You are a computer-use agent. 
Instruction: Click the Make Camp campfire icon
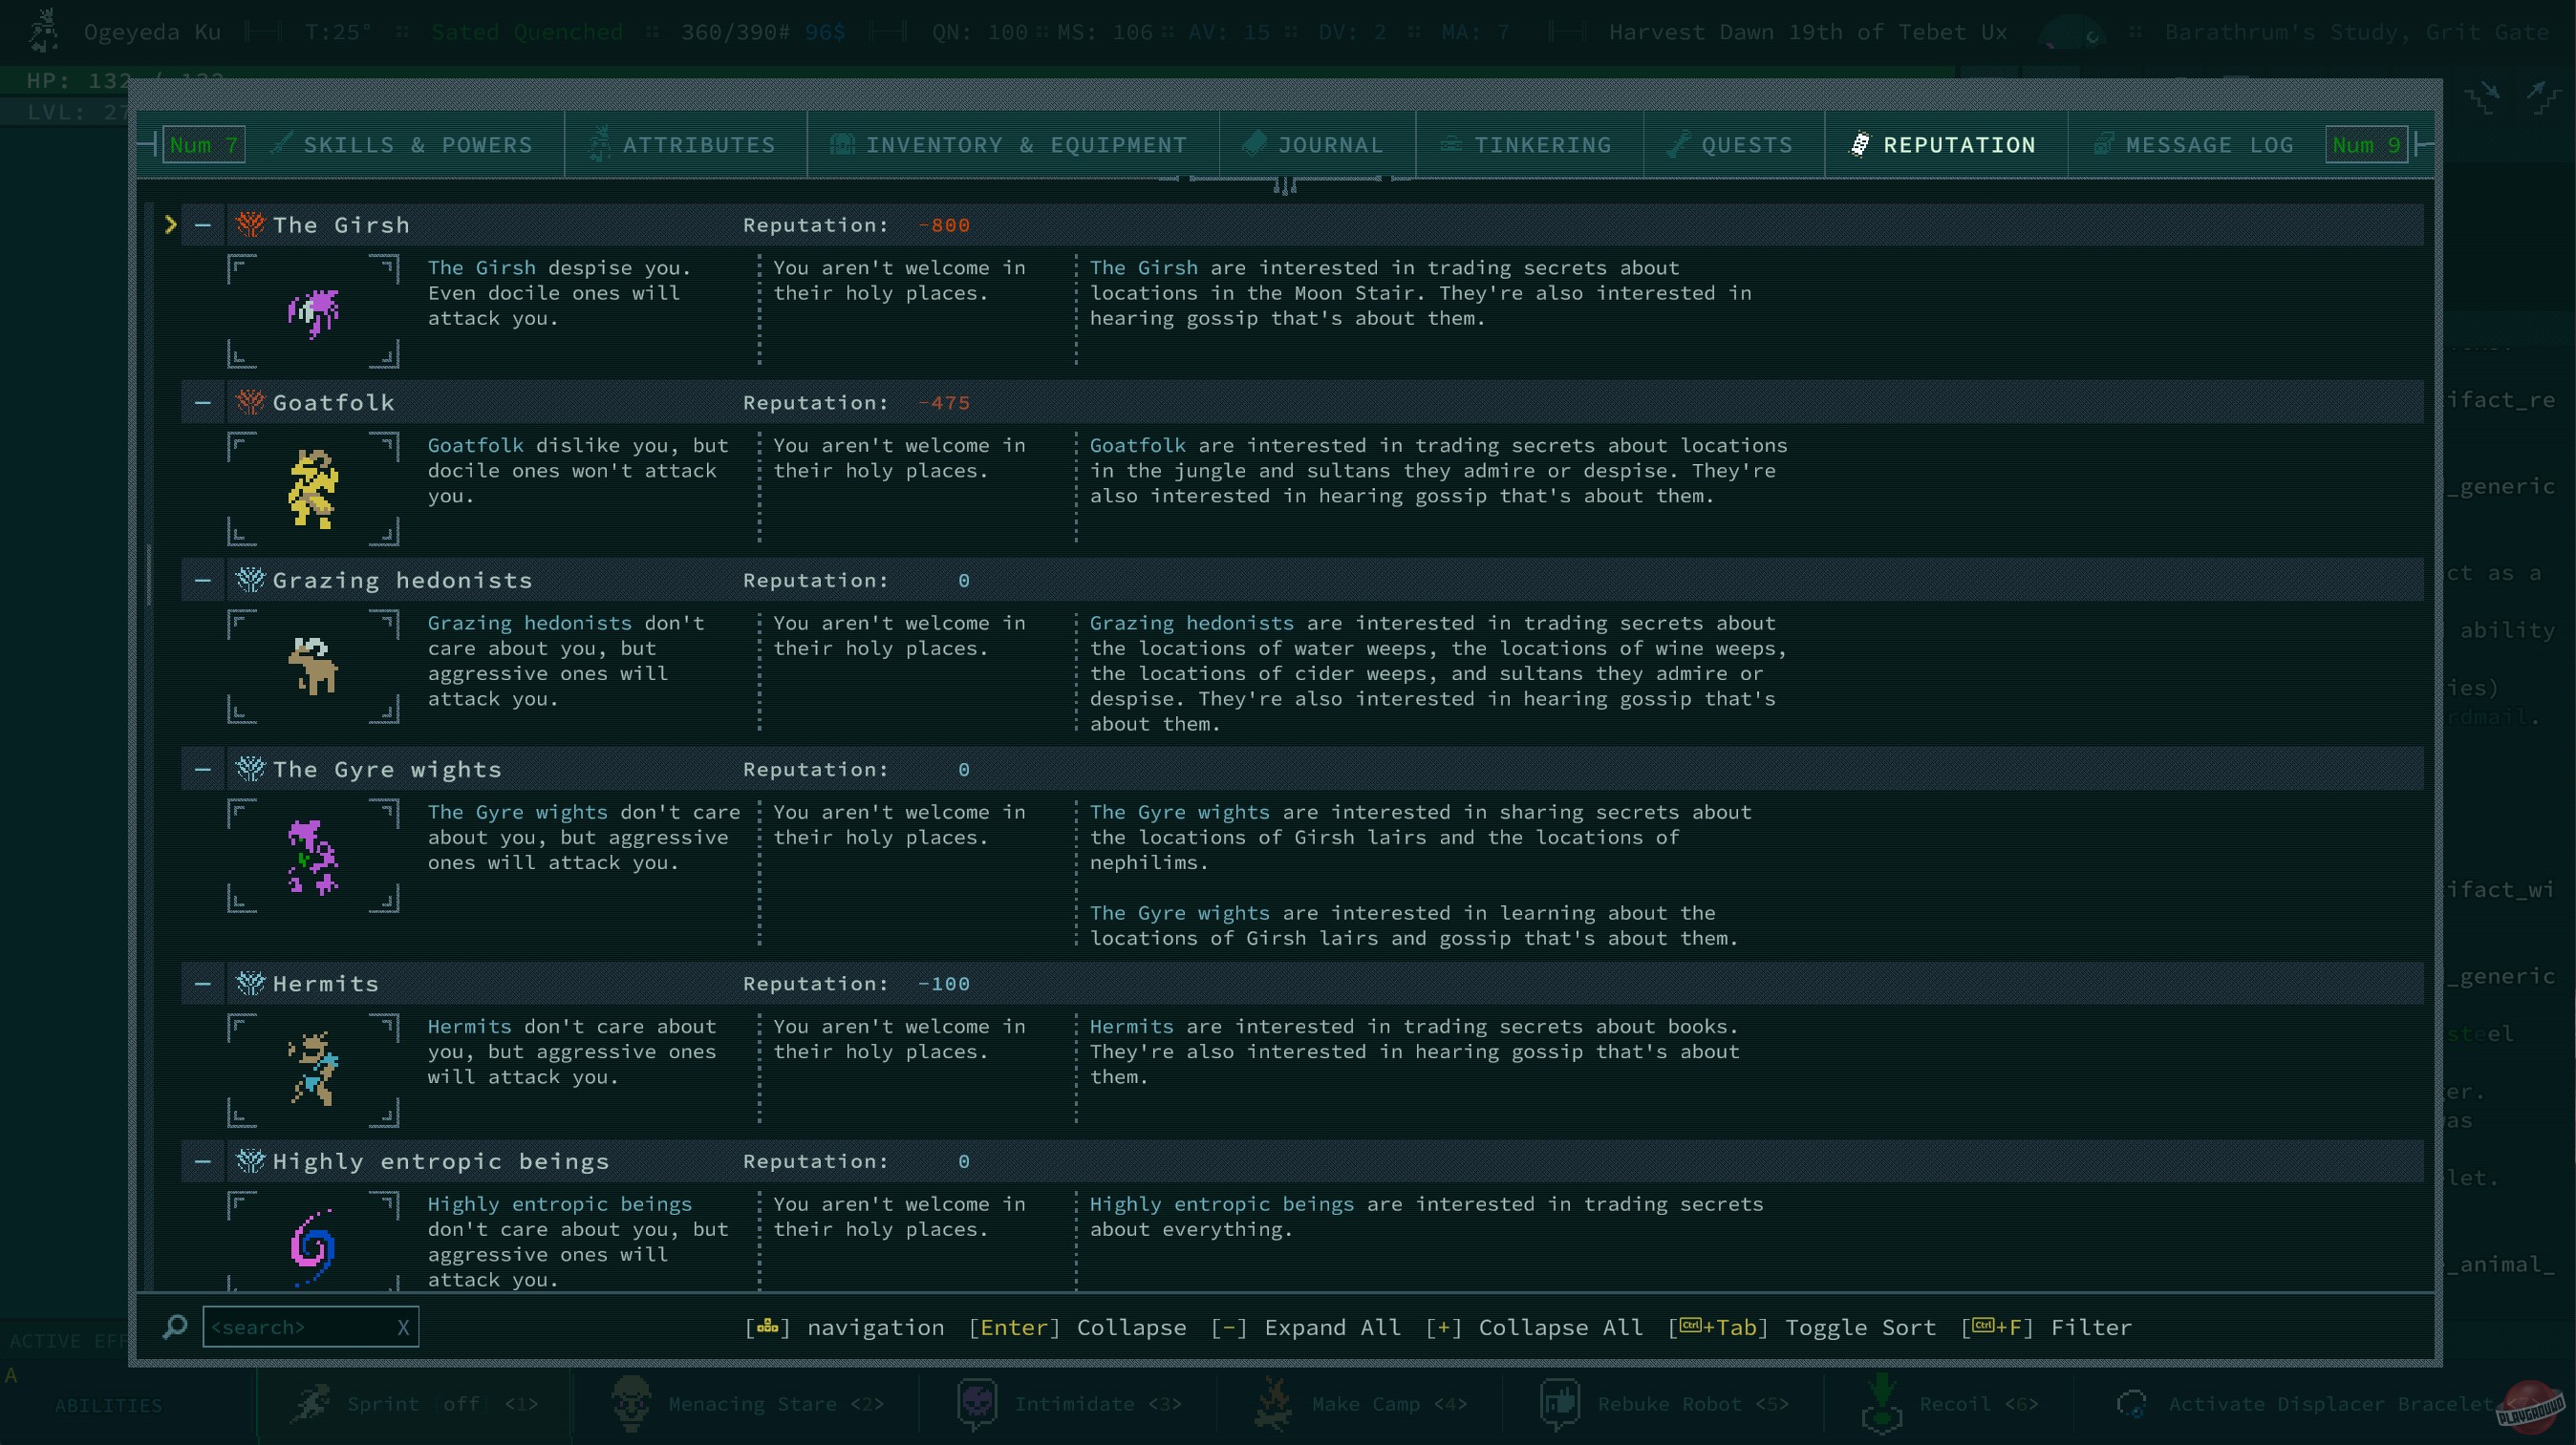1272,1403
